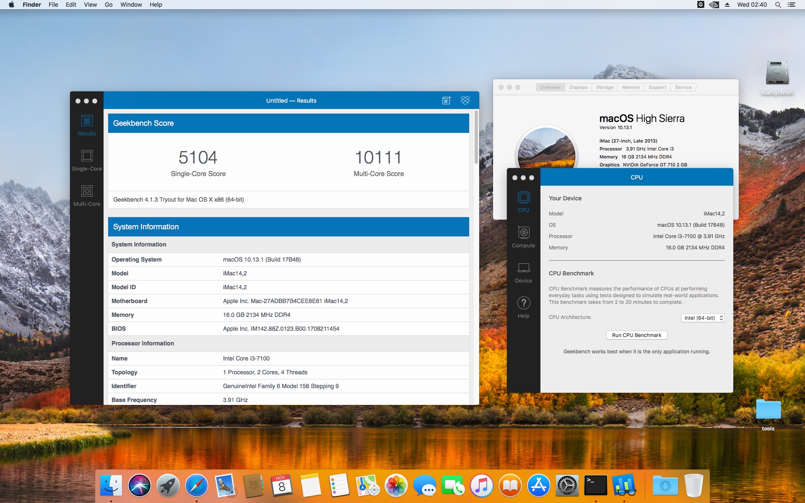Screen dimensions: 805x503
Task: Open the Single-Core sidebar section
Action: click(87, 160)
